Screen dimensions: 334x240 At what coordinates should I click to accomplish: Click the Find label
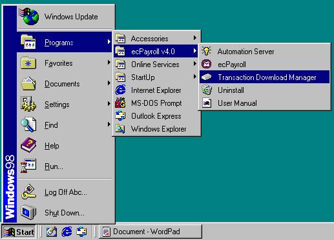(x=51, y=125)
